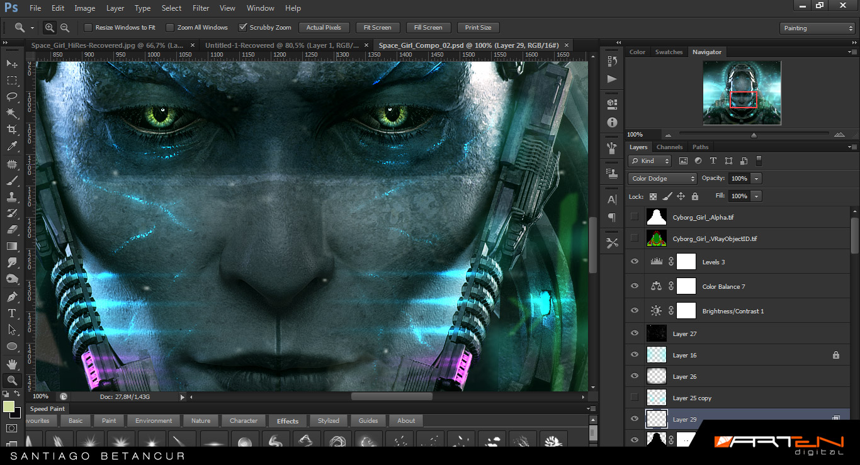Filter layers by type layers icon
This screenshot has width=860, height=465.
713,161
